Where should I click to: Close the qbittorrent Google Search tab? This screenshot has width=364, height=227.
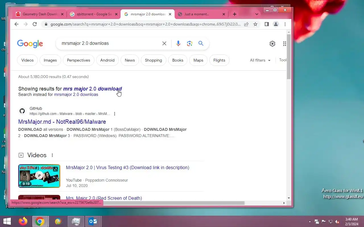(116, 14)
